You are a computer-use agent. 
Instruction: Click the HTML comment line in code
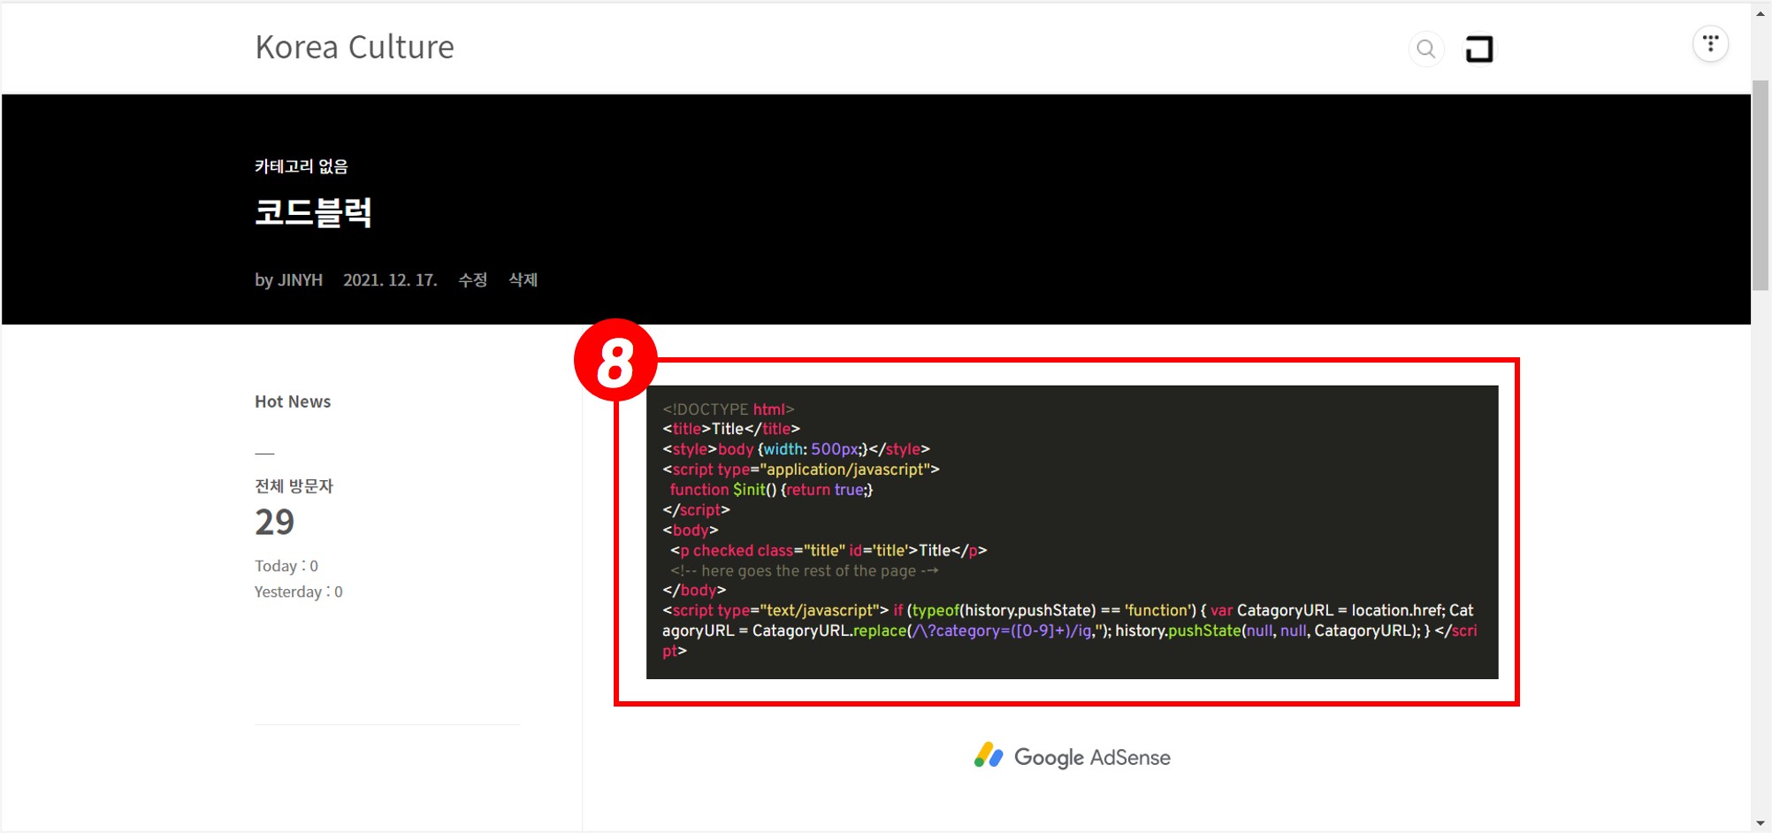(x=804, y=570)
